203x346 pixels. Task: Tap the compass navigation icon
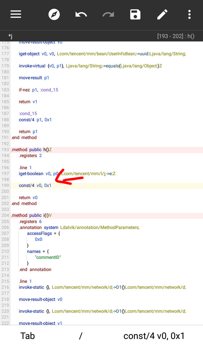coord(54,14)
